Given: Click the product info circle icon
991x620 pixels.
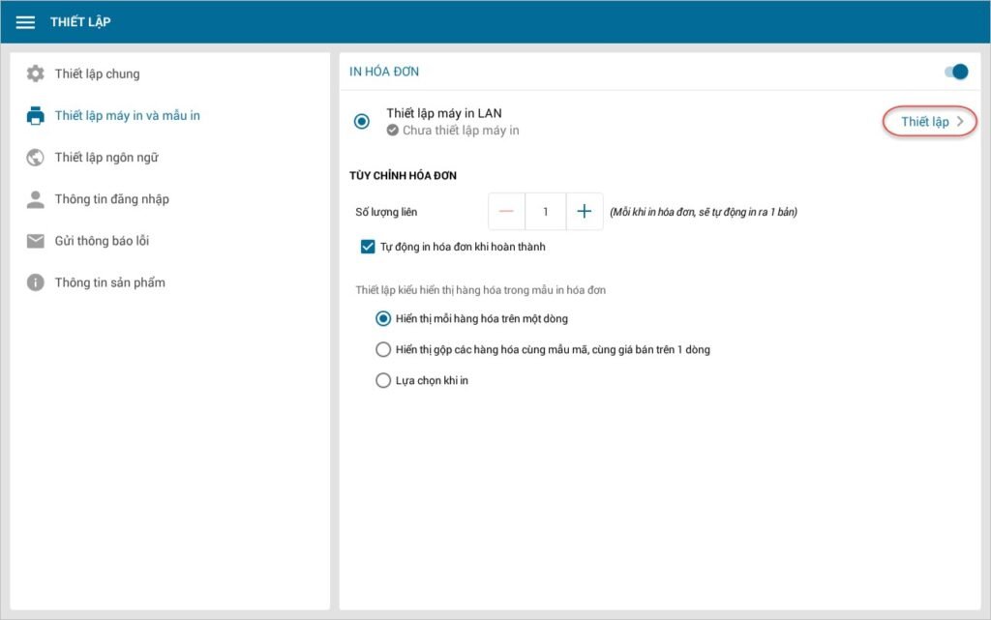Looking at the screenshot, I should (36, 282).
